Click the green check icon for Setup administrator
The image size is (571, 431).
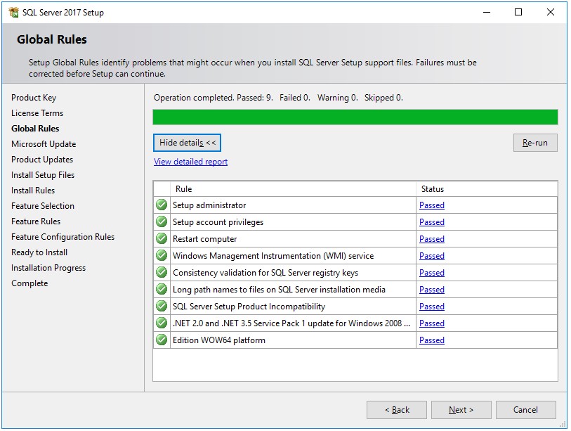pos(162,205)
